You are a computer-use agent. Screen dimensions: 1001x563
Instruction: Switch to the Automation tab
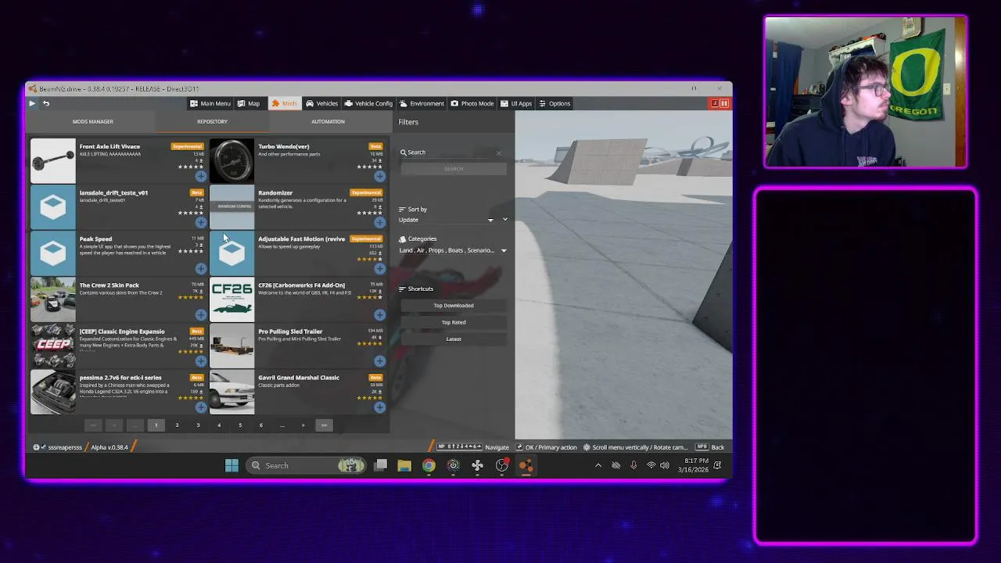tap(328, 121)
